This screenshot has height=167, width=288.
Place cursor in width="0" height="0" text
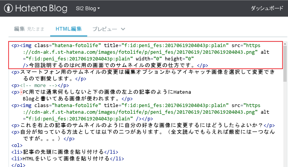click(165, 59)
